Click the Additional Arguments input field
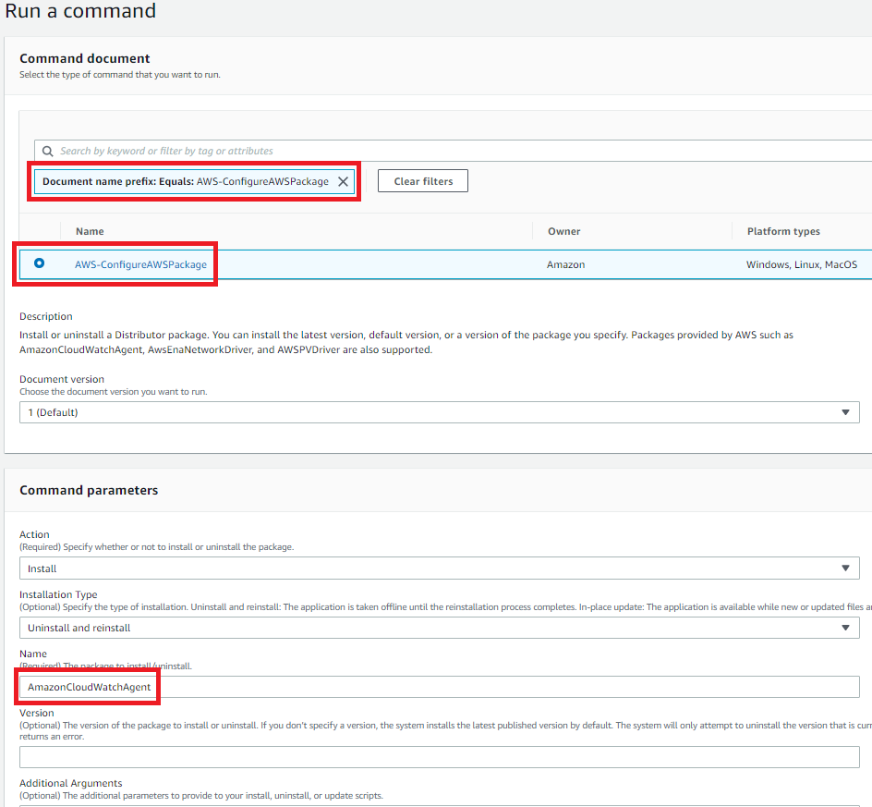The height and width of the screenshot is (807, 872). [439, 802]
